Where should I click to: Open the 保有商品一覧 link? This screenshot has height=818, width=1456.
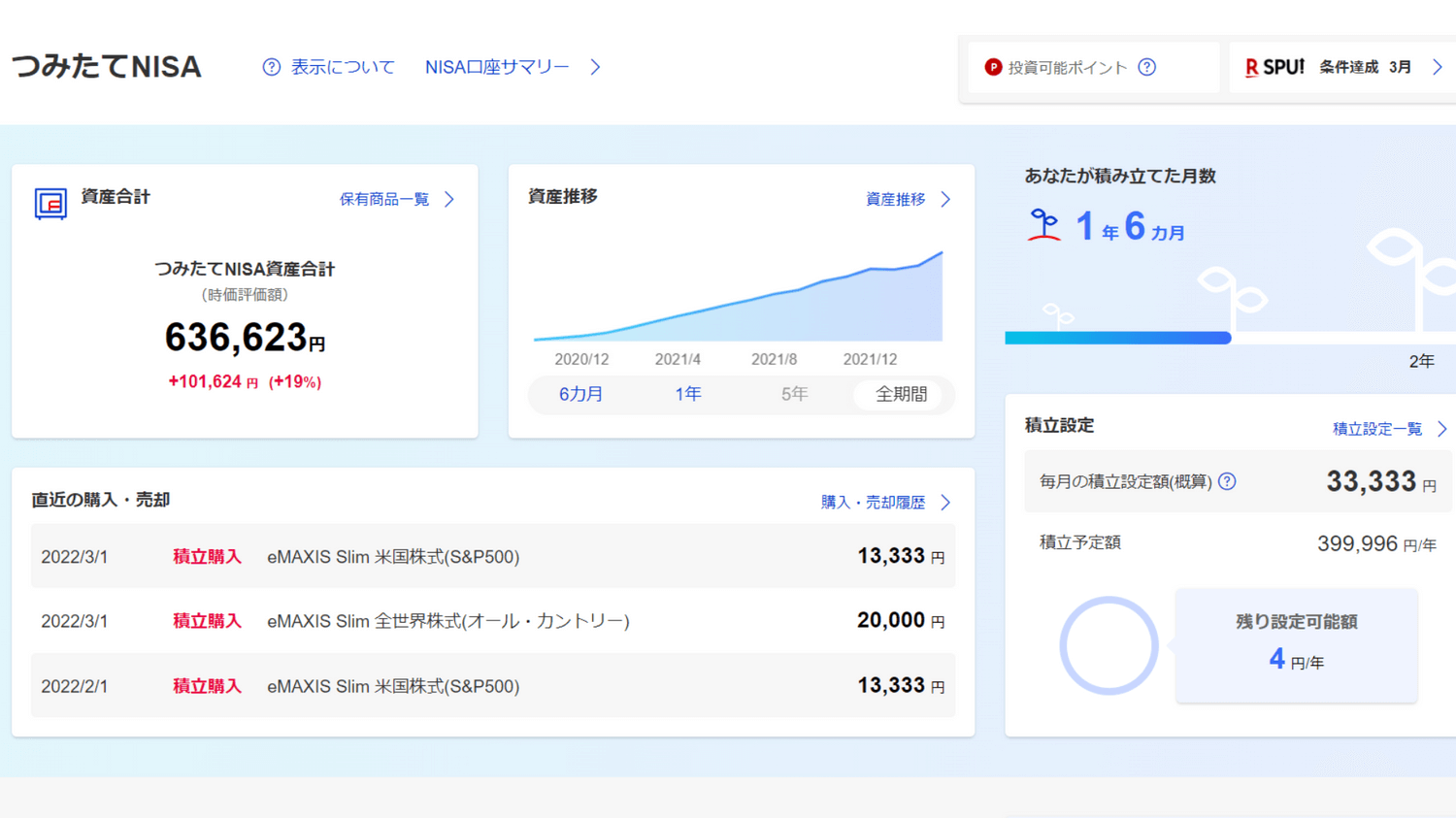coord(383,199)
